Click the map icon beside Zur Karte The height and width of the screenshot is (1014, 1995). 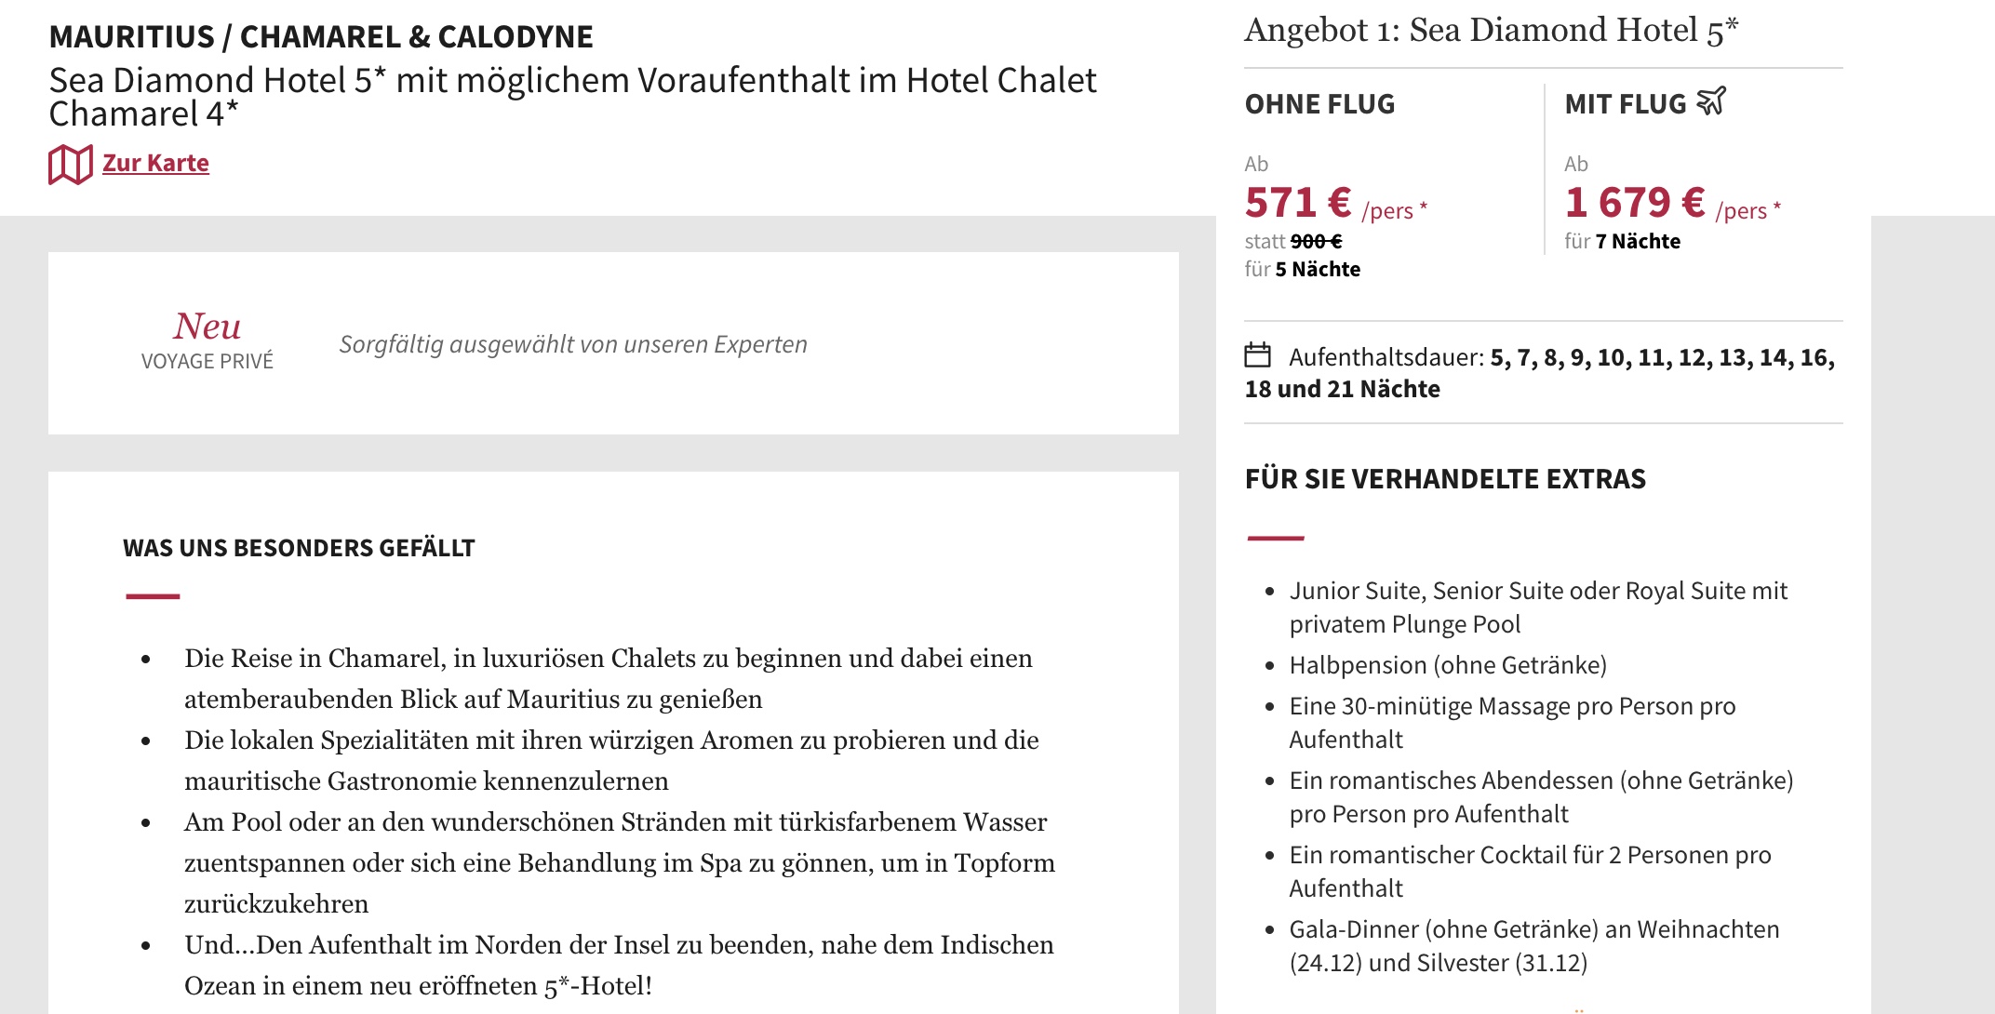click(70, 165)
